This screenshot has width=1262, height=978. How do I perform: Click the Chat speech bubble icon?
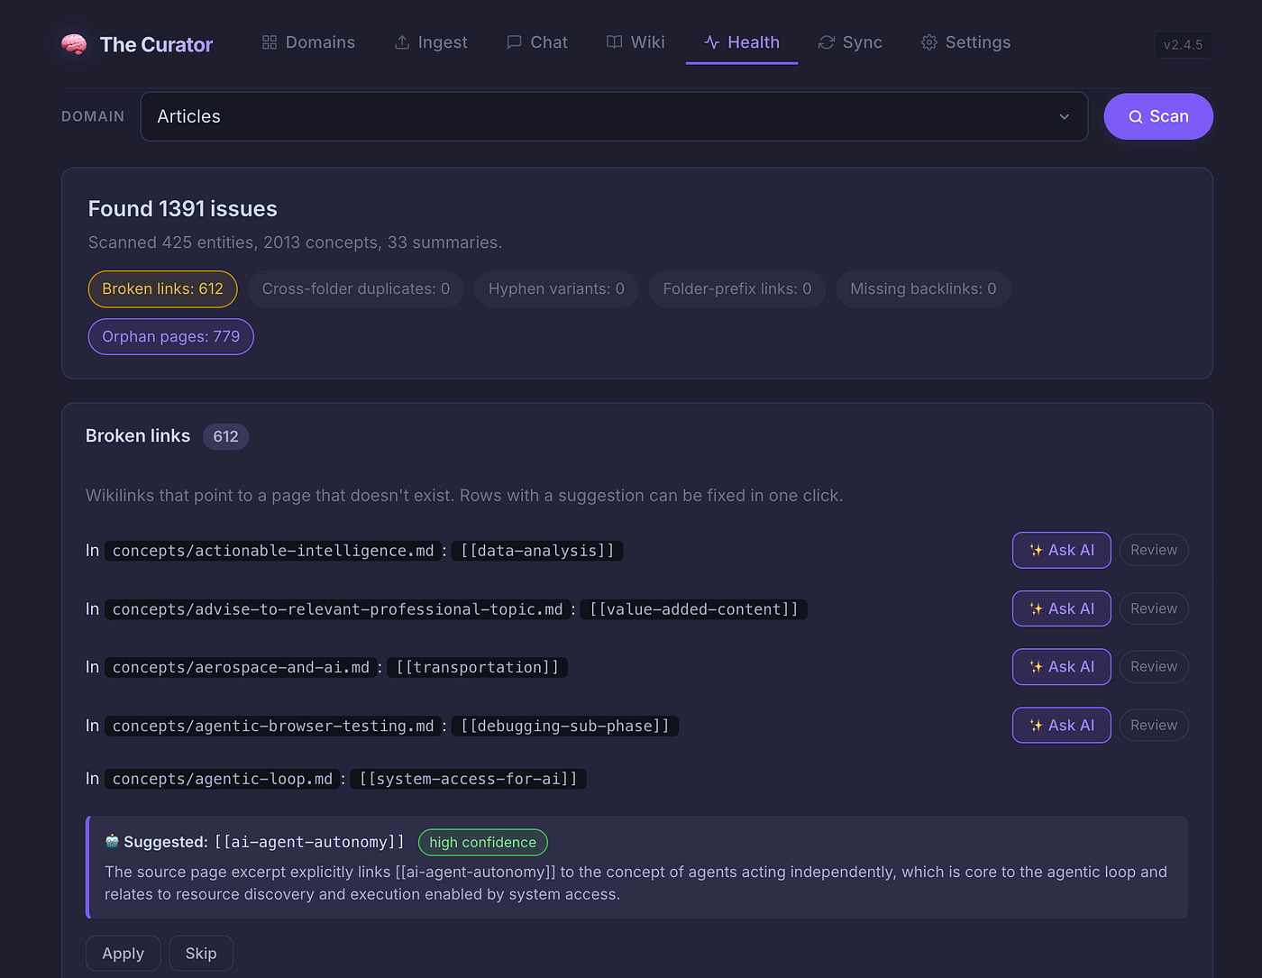(x=515, y=42)
